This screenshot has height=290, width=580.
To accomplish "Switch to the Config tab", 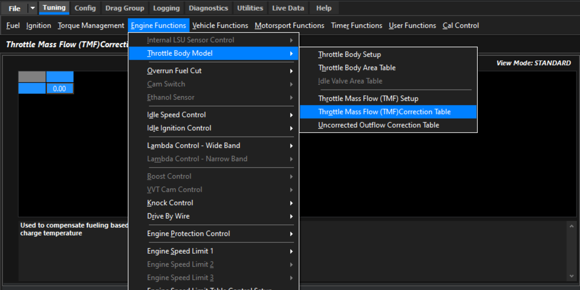I will [85, 8].
